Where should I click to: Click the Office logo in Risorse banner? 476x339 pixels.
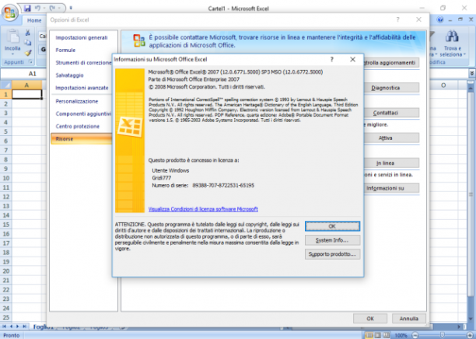coord(139,40)
